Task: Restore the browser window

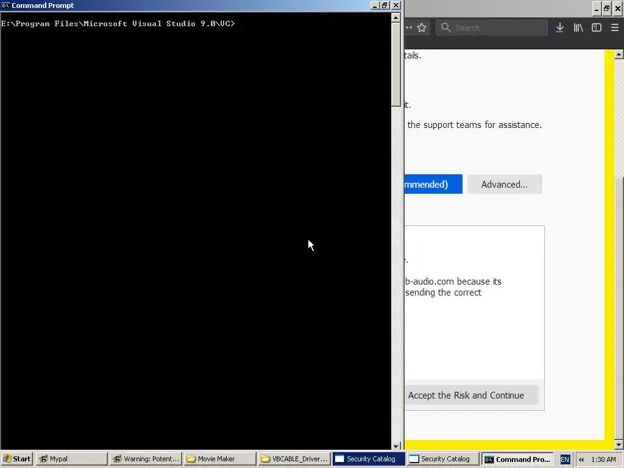Action: coord(606,9)
